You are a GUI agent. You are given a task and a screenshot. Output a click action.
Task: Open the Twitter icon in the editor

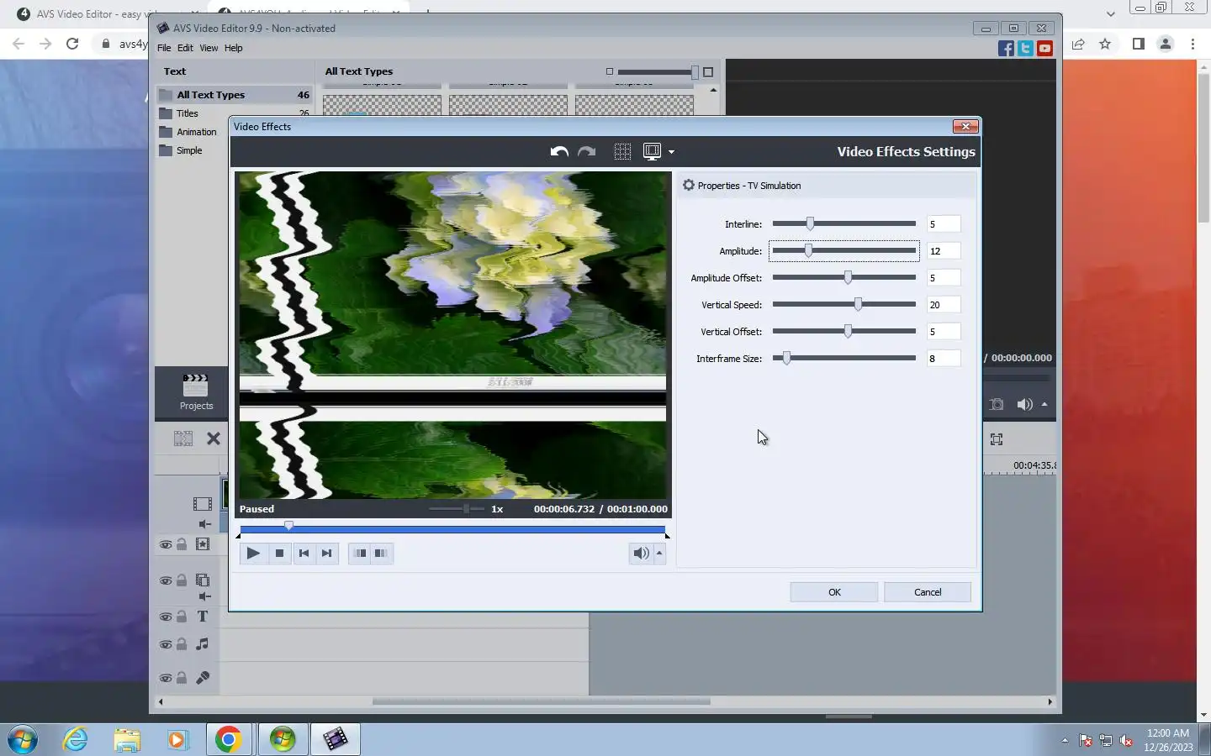1025,49
